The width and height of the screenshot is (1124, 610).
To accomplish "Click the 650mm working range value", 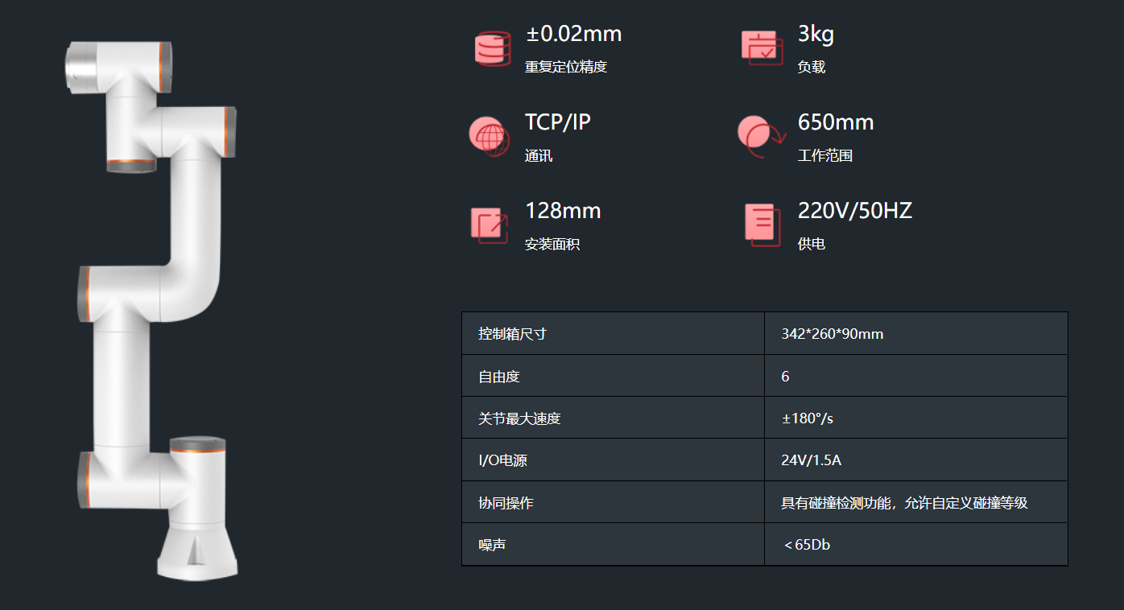I will click(836, 122).
